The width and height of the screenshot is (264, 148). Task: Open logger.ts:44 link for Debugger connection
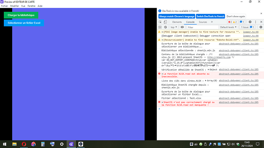[251, 36]
